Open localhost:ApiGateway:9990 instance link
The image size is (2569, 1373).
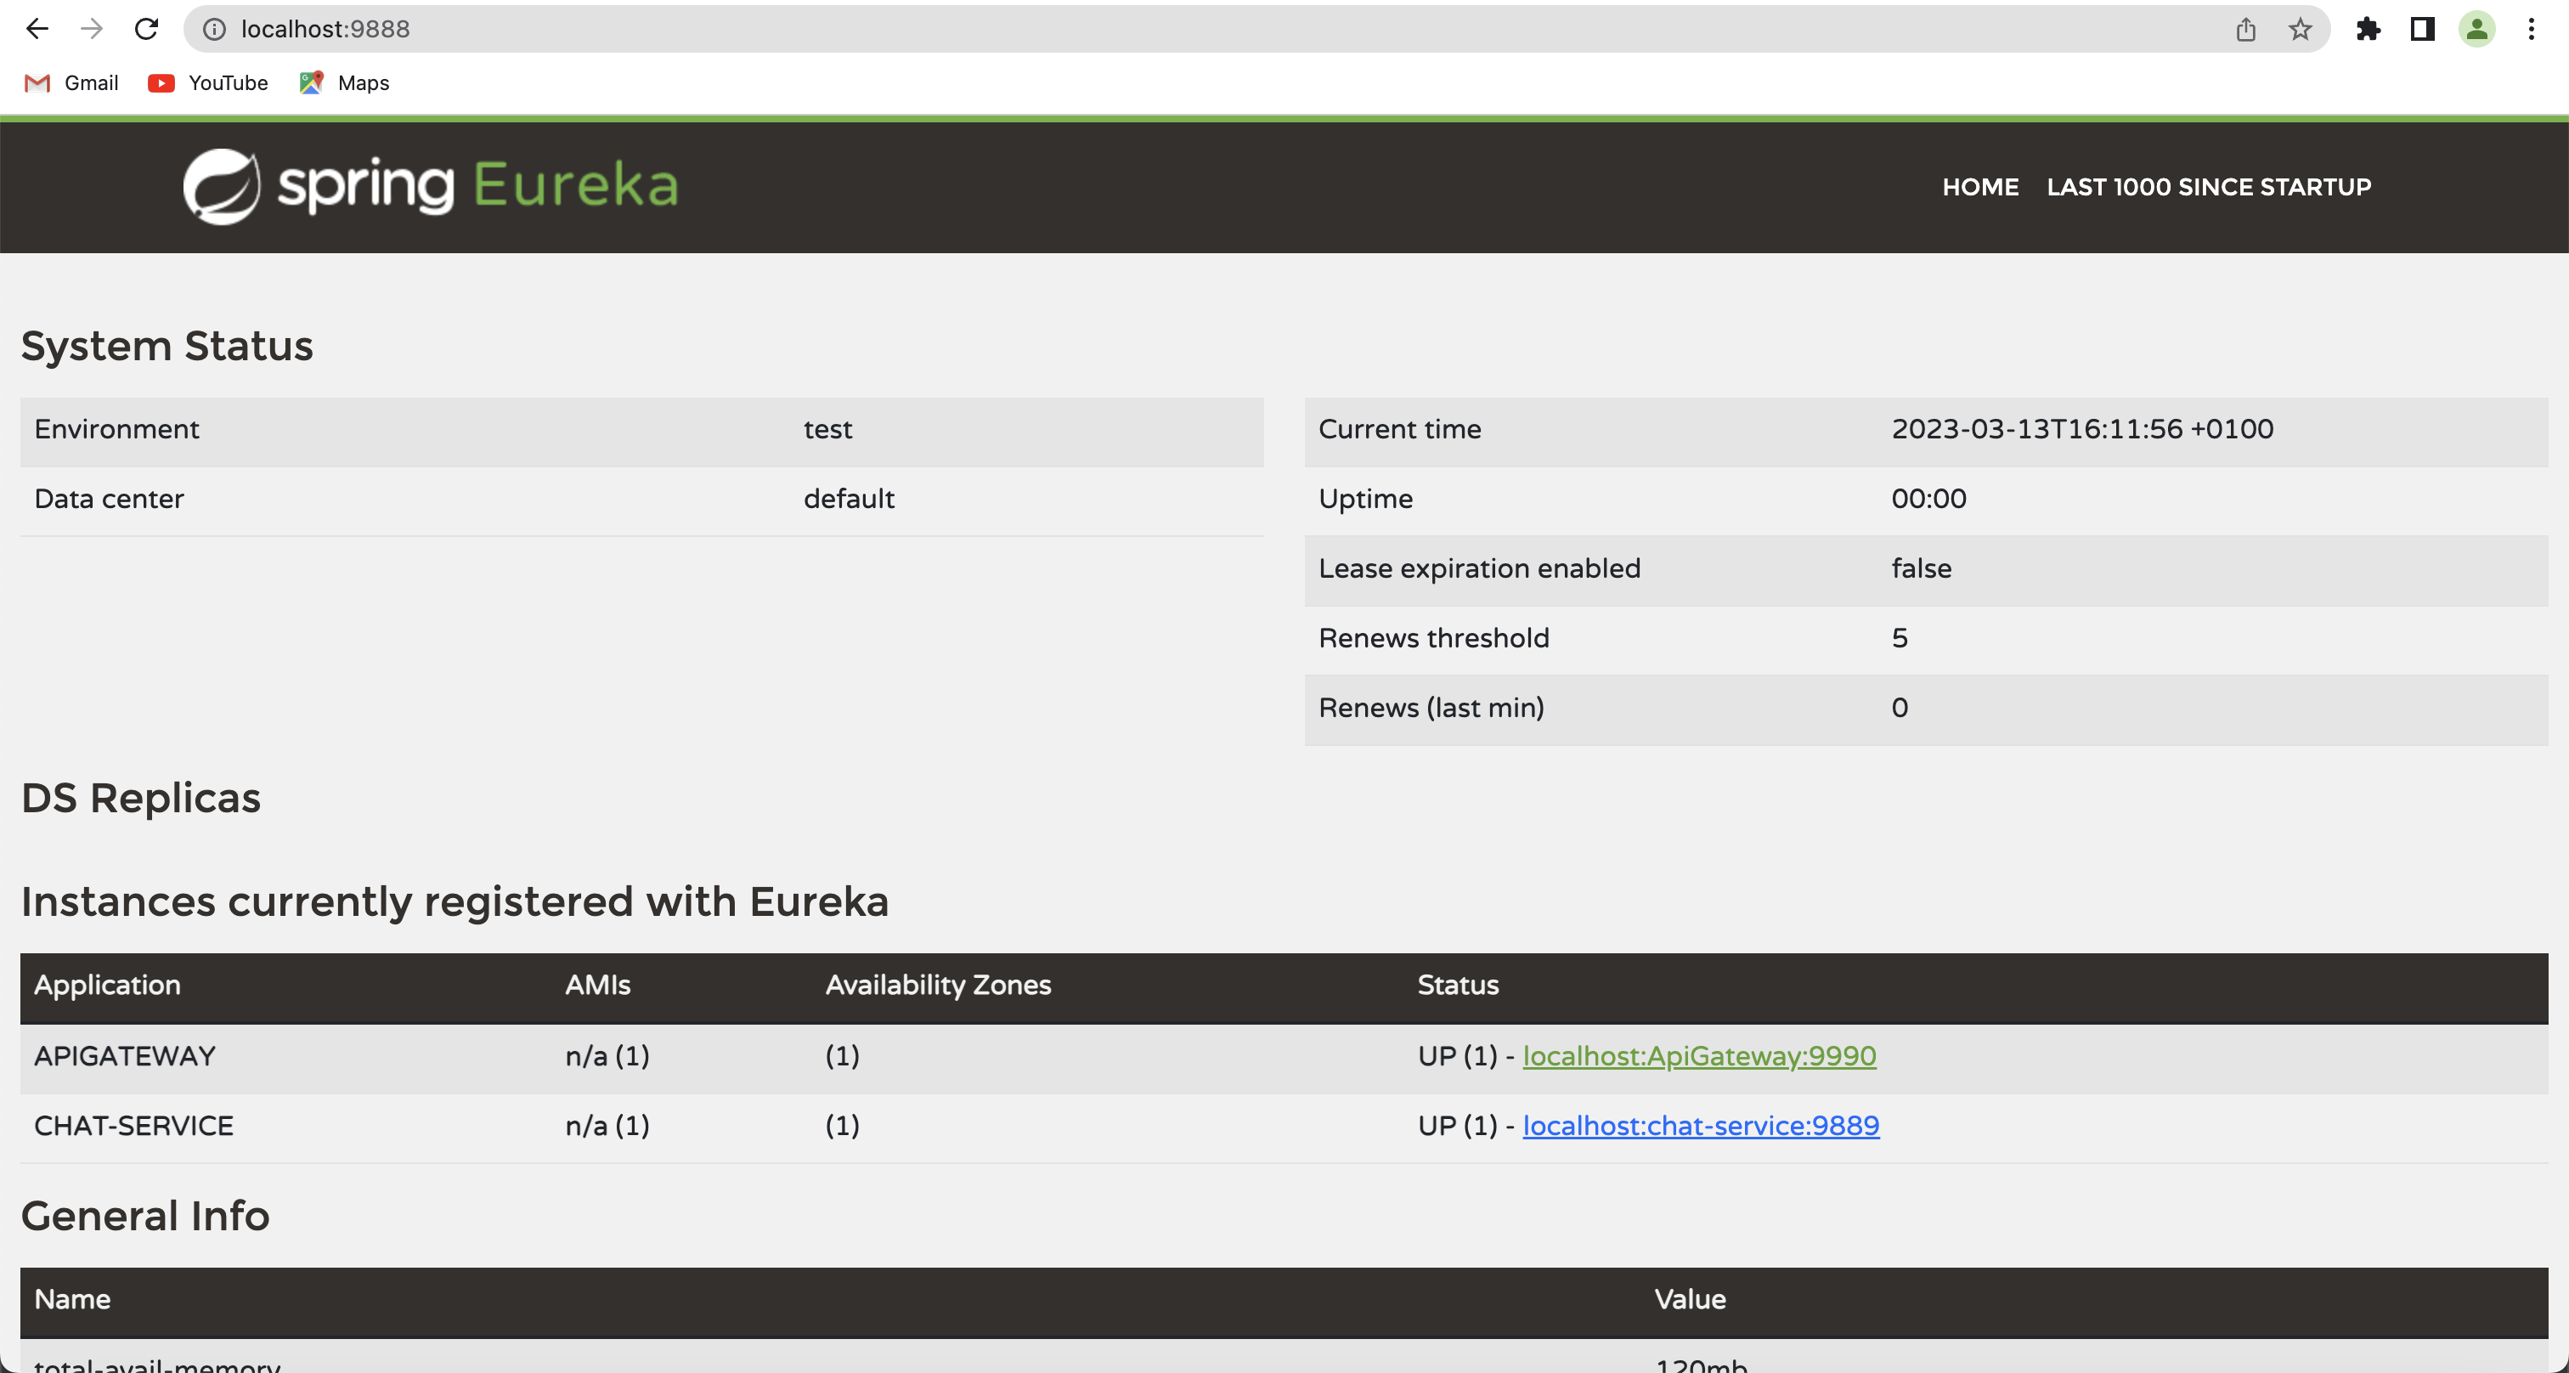[1698, 1056]
